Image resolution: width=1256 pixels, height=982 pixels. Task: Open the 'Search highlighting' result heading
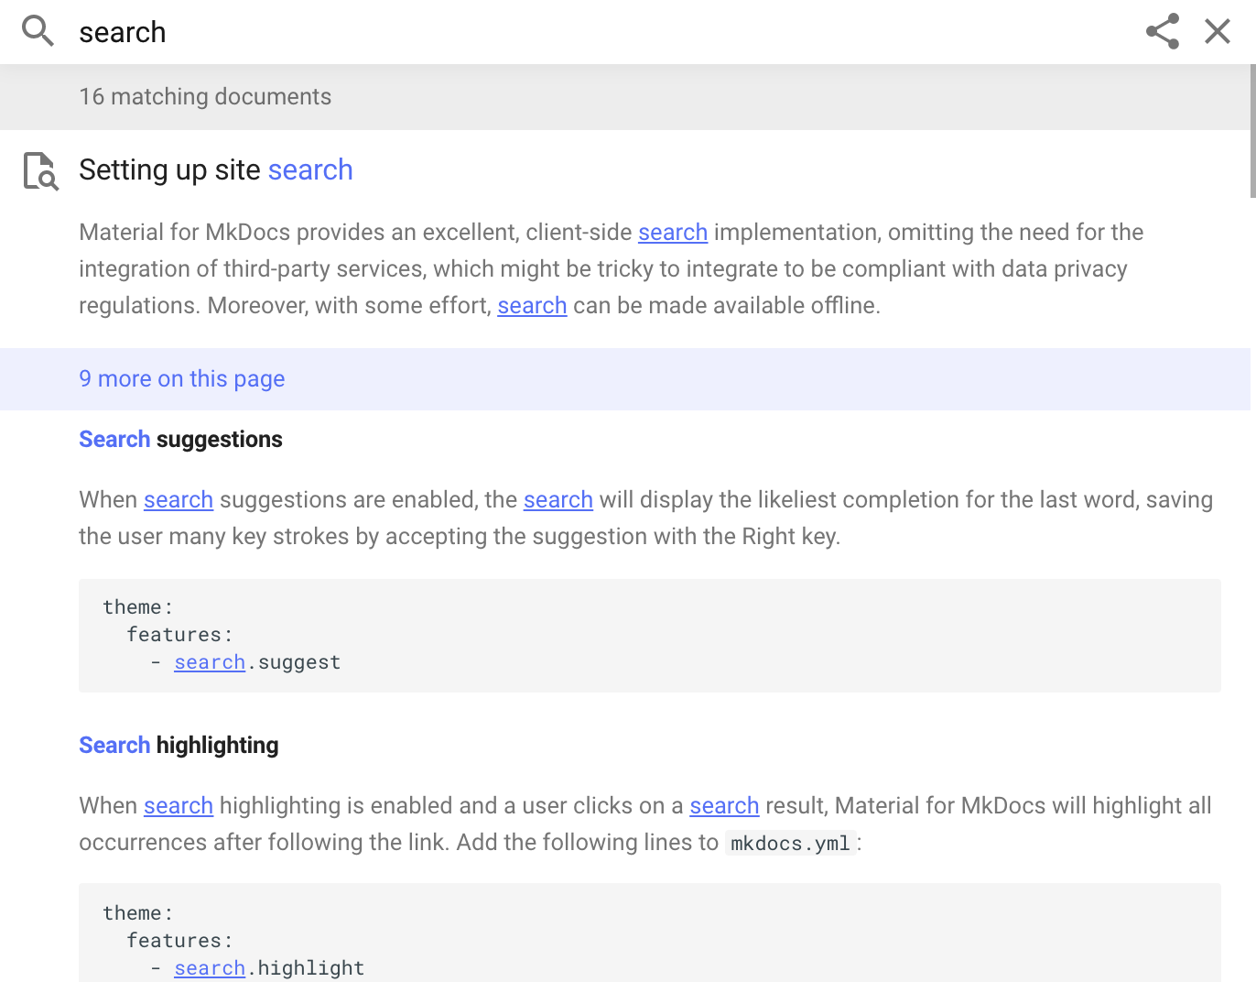coord(179,745)
